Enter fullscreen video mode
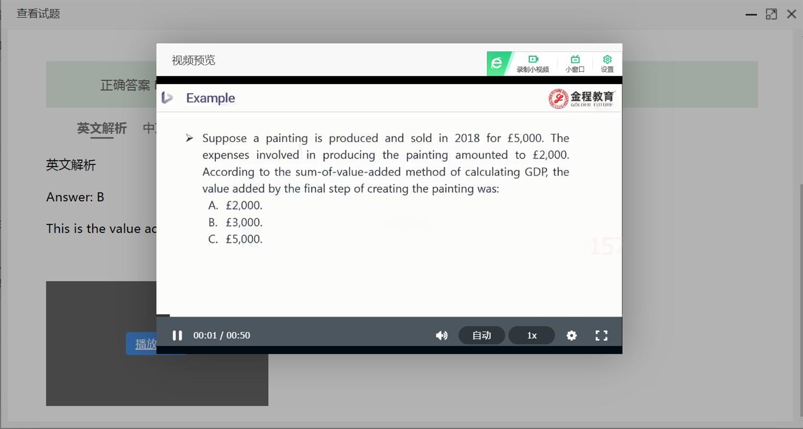 [x=601, y=335]
